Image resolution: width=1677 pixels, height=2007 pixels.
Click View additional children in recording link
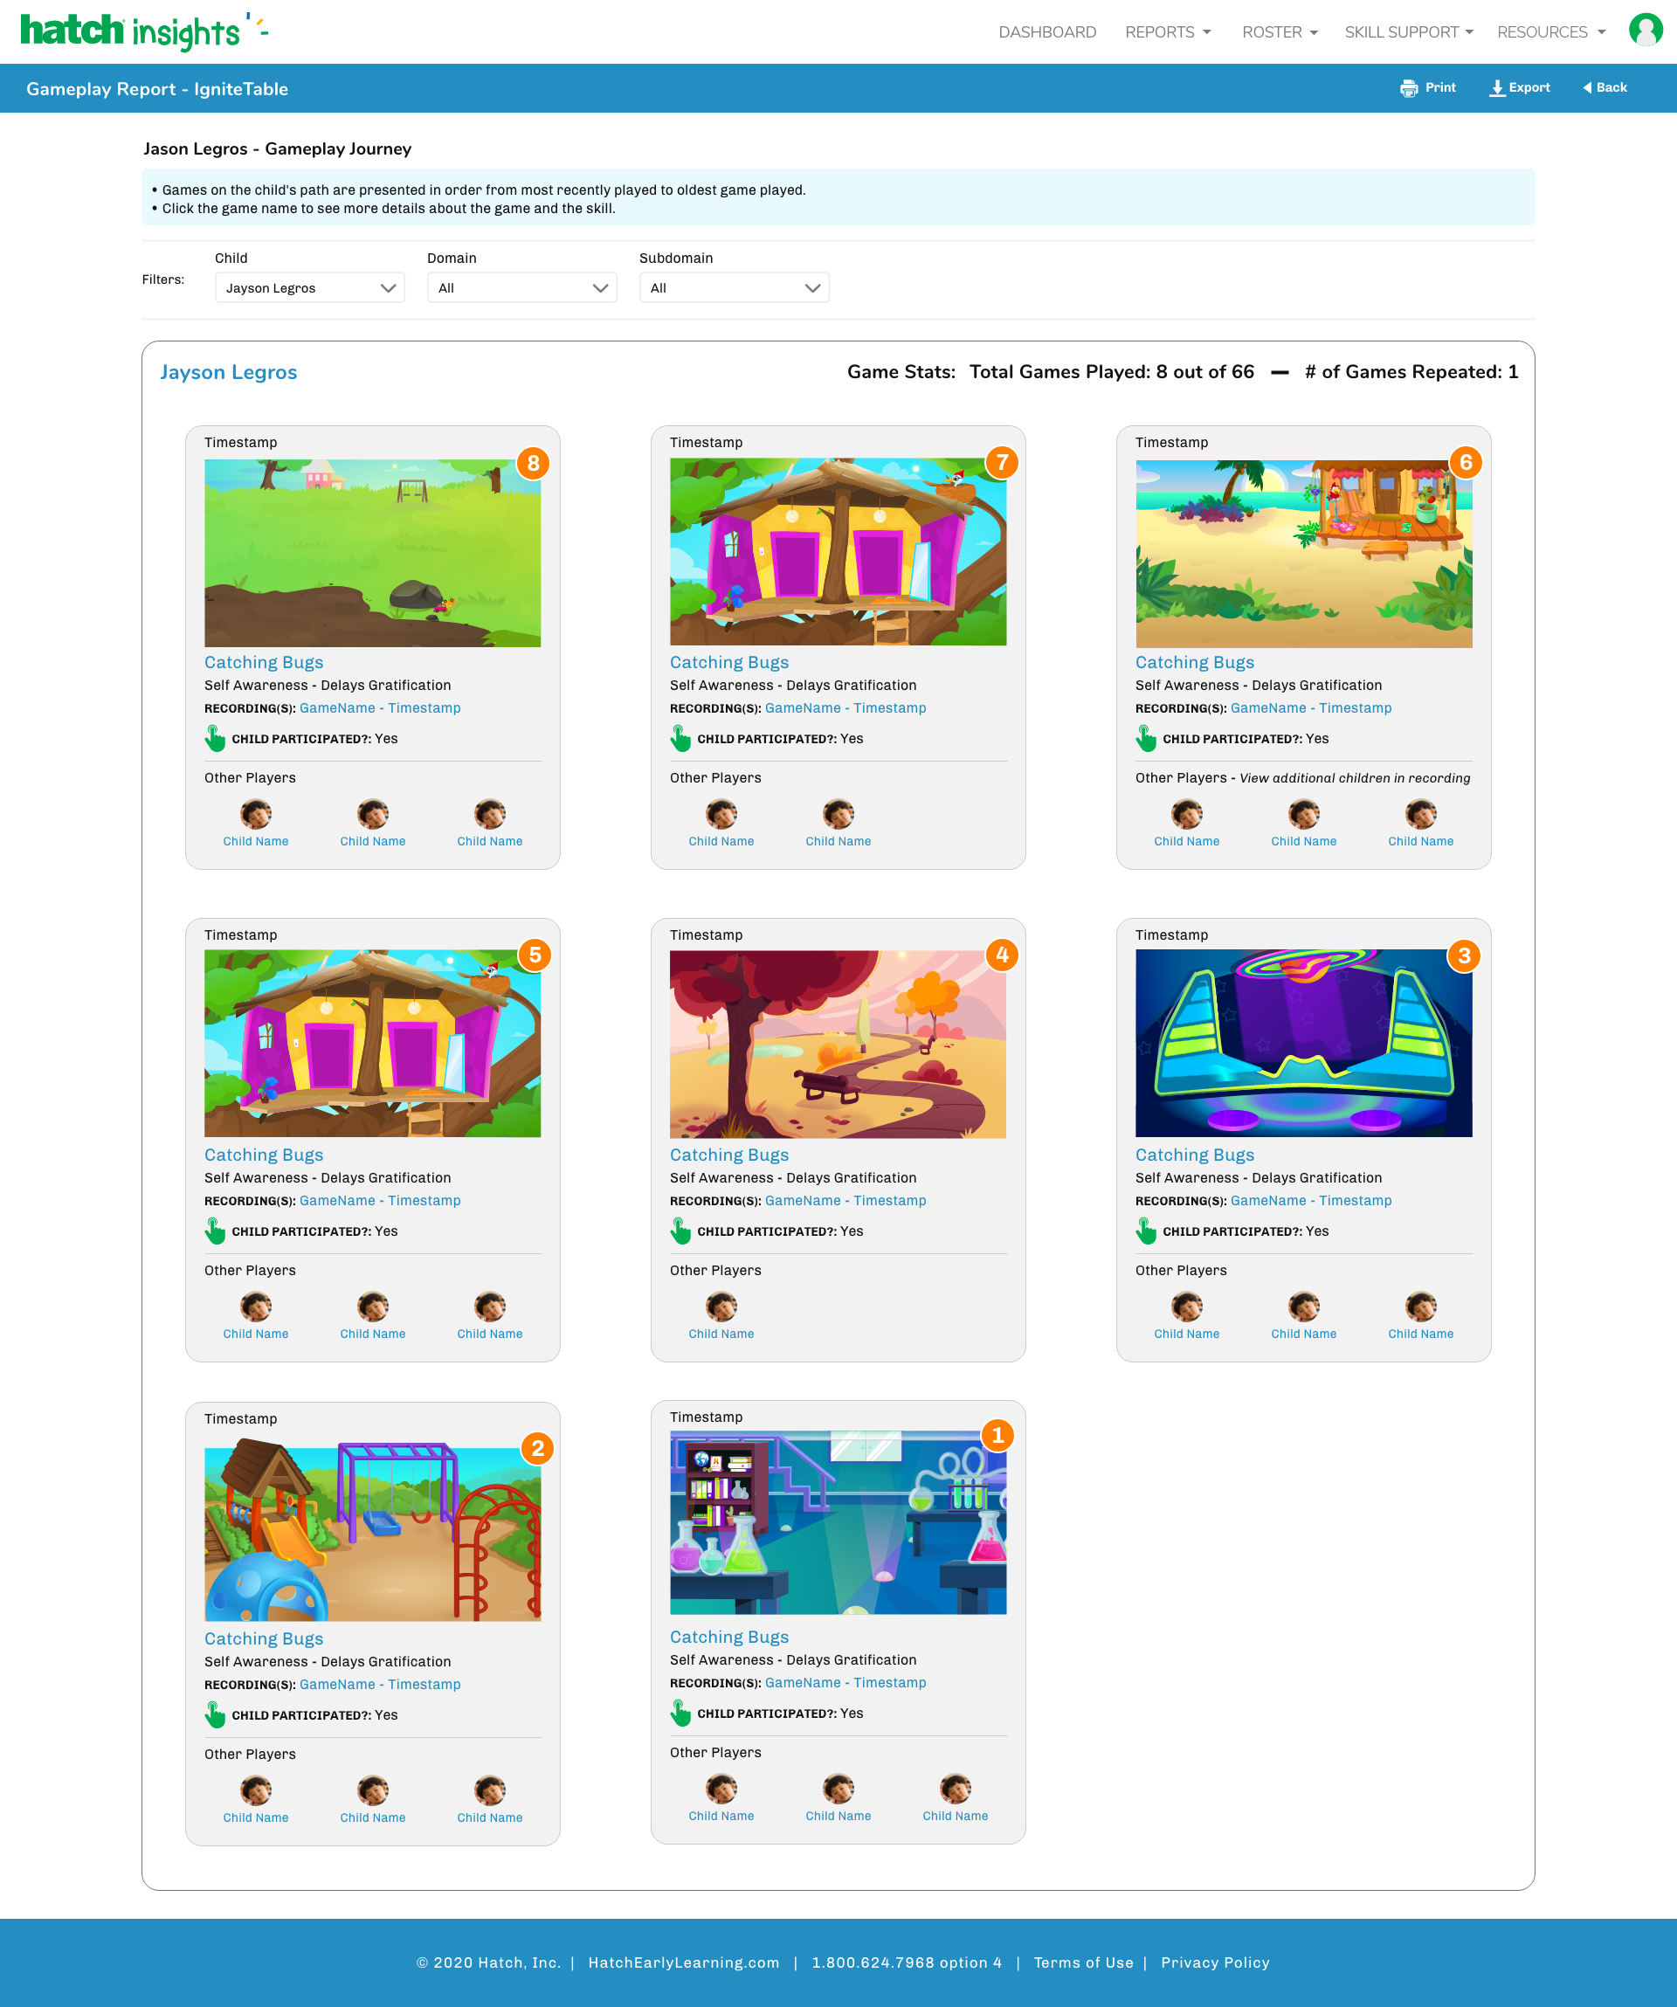pos(1354,778)
